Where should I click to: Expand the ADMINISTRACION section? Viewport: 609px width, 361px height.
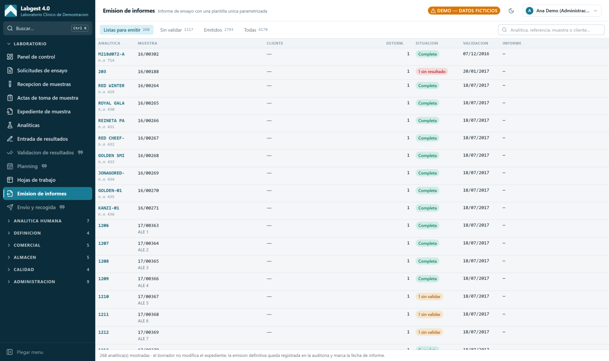47,282
